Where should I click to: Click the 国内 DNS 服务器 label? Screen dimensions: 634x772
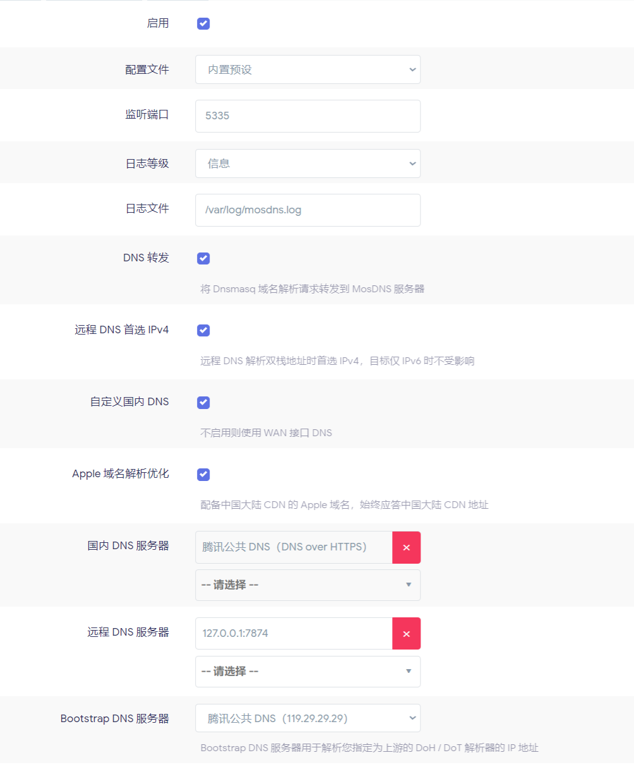[x=128, y=546]
